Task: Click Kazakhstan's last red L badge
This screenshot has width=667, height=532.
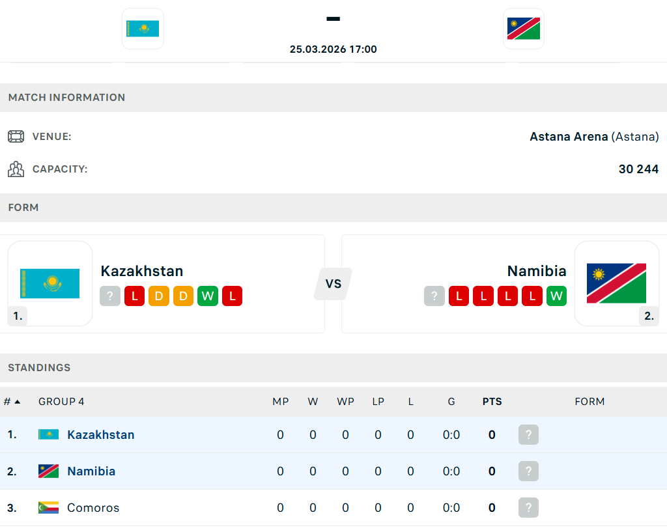Action: tap(232, 296)
